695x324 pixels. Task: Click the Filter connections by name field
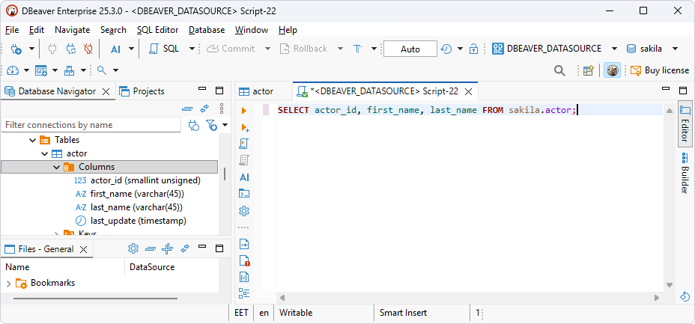(x=91, y=125)
